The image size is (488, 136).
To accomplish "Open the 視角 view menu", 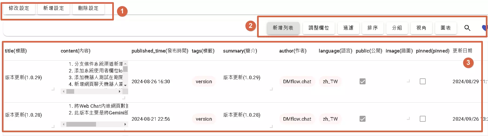I will point(421,28).
